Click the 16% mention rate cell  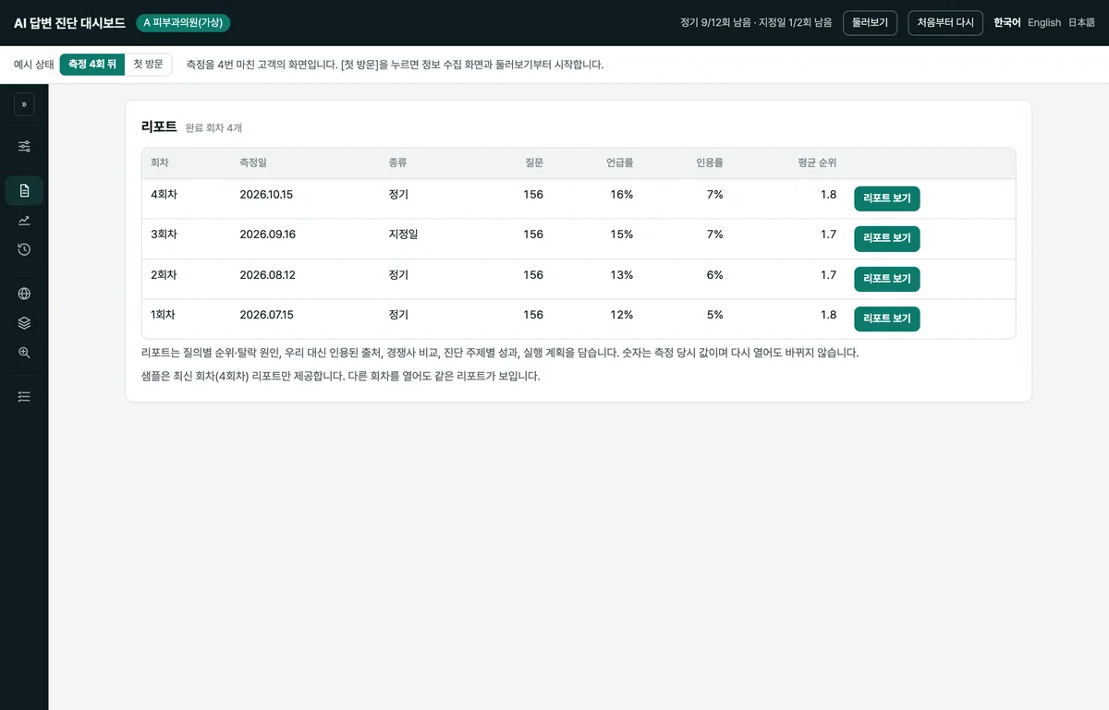[622, 195]
